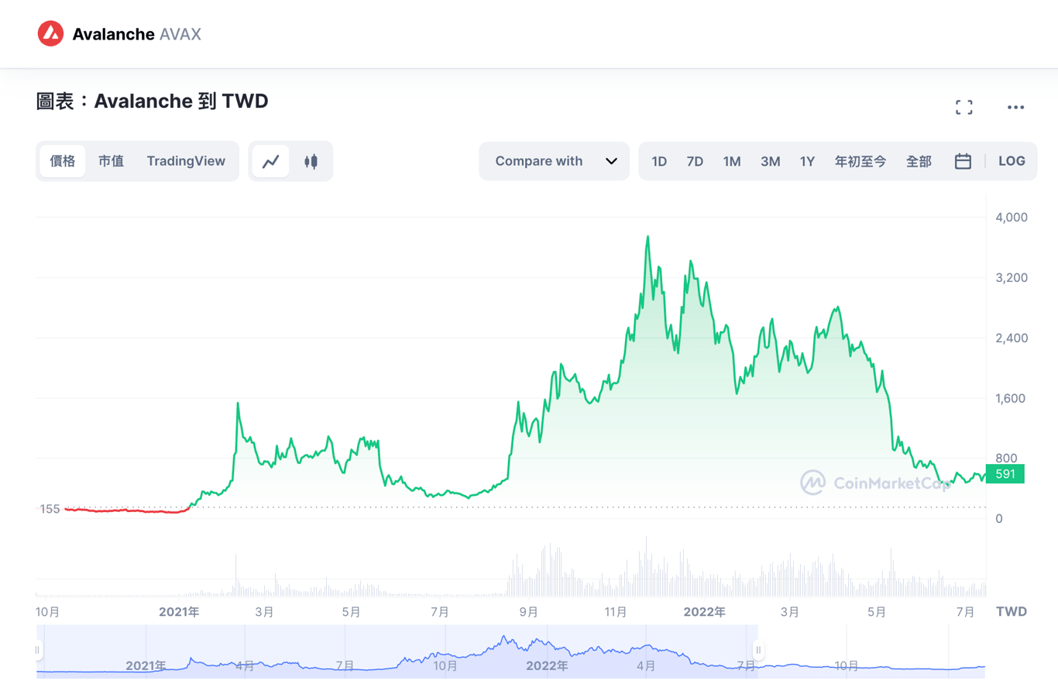Click the 9月 x-axis label
Screen dimensions: 1058x691
528,611
